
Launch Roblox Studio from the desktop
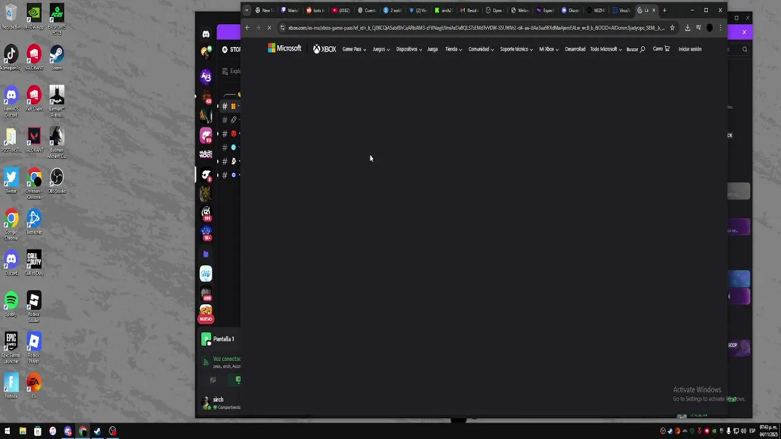(34, 307)
